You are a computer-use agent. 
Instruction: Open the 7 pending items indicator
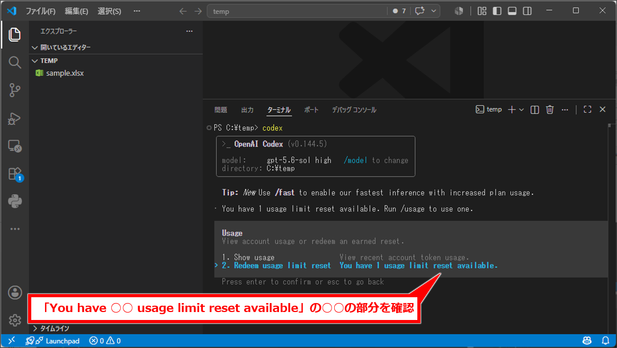[x=399, y=11]
